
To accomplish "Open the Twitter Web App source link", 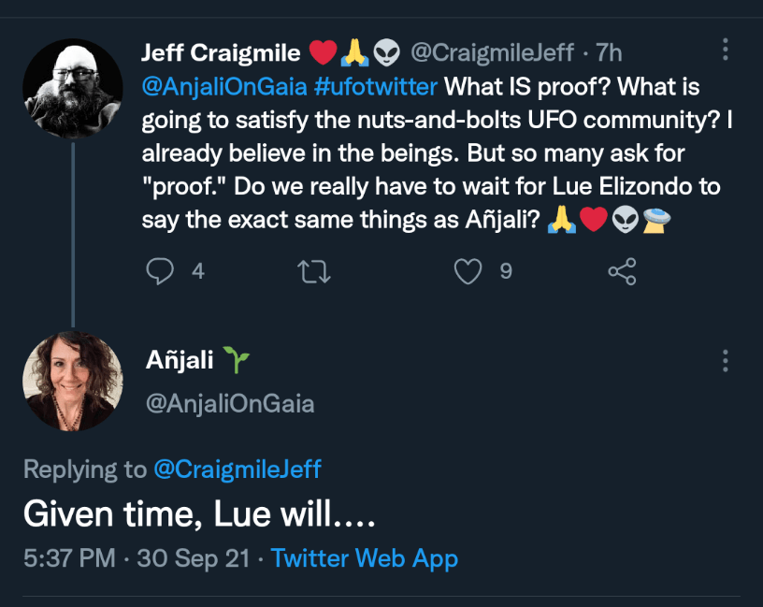I will [x=365, y=558].
